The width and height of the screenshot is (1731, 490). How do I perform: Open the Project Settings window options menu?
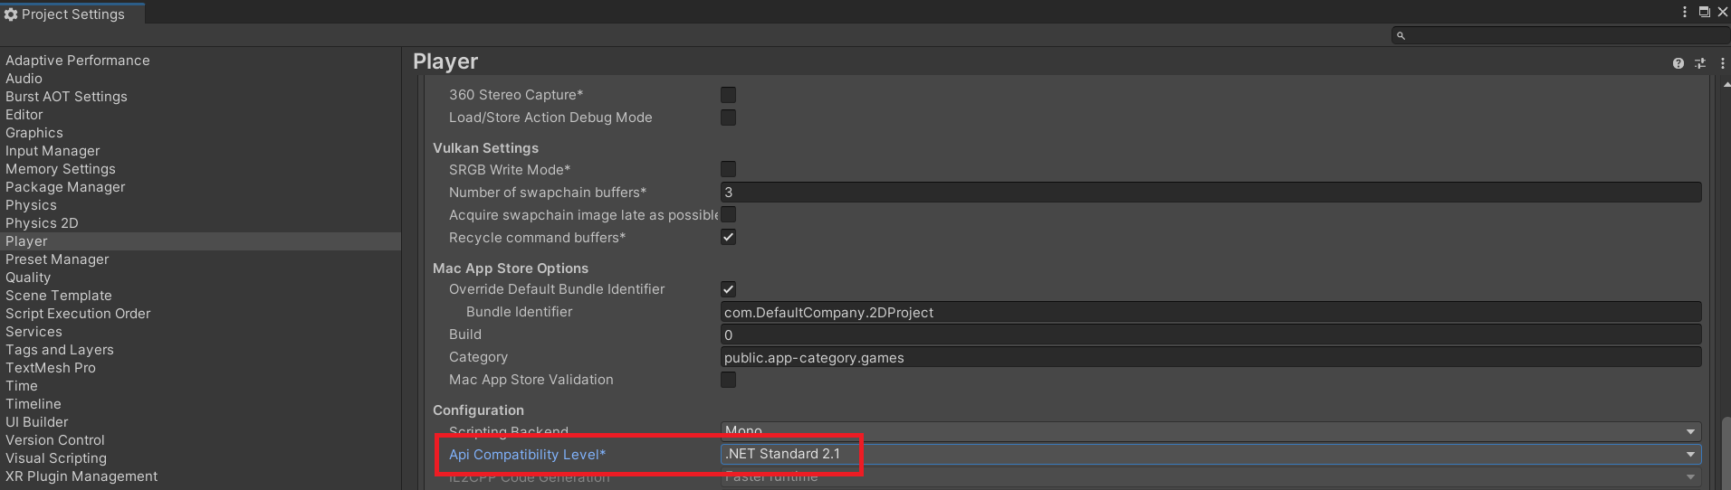(1685, 12)
